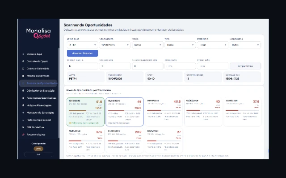
Task: Click the Strike Máx input field
Action: click(213, 66)
